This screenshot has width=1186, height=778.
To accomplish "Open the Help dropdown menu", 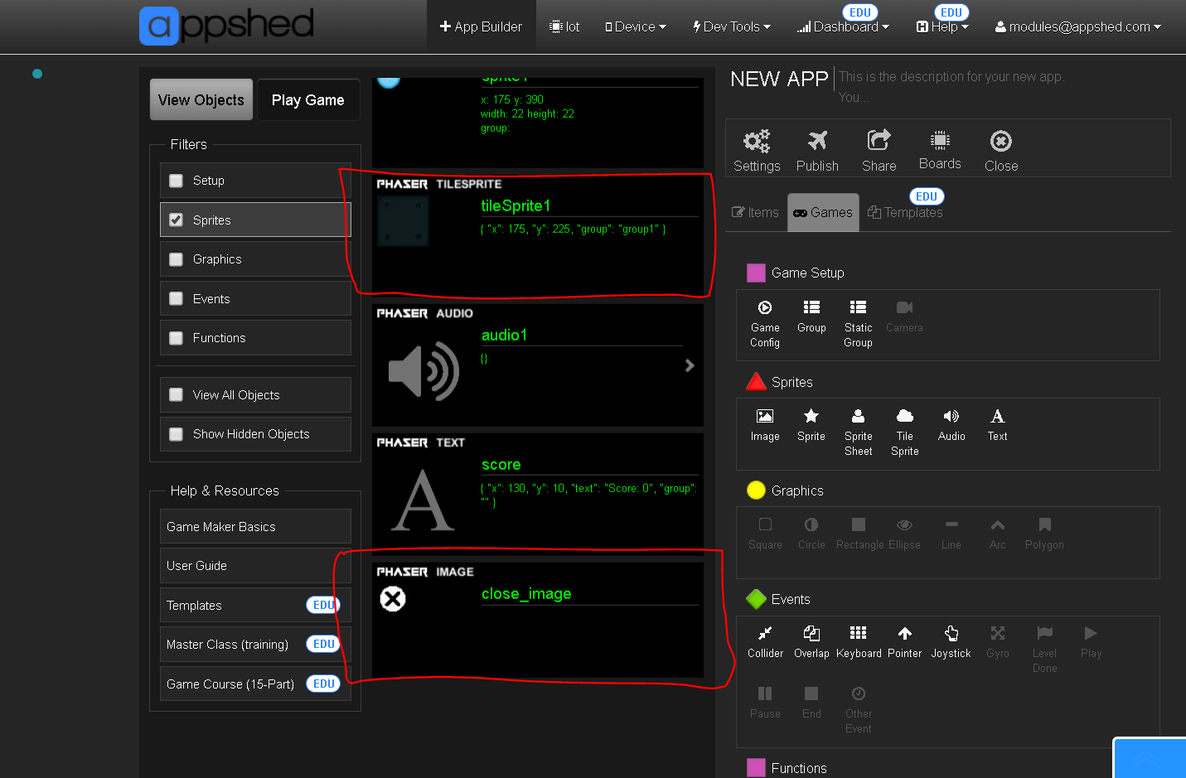I will tap(942, 27).
